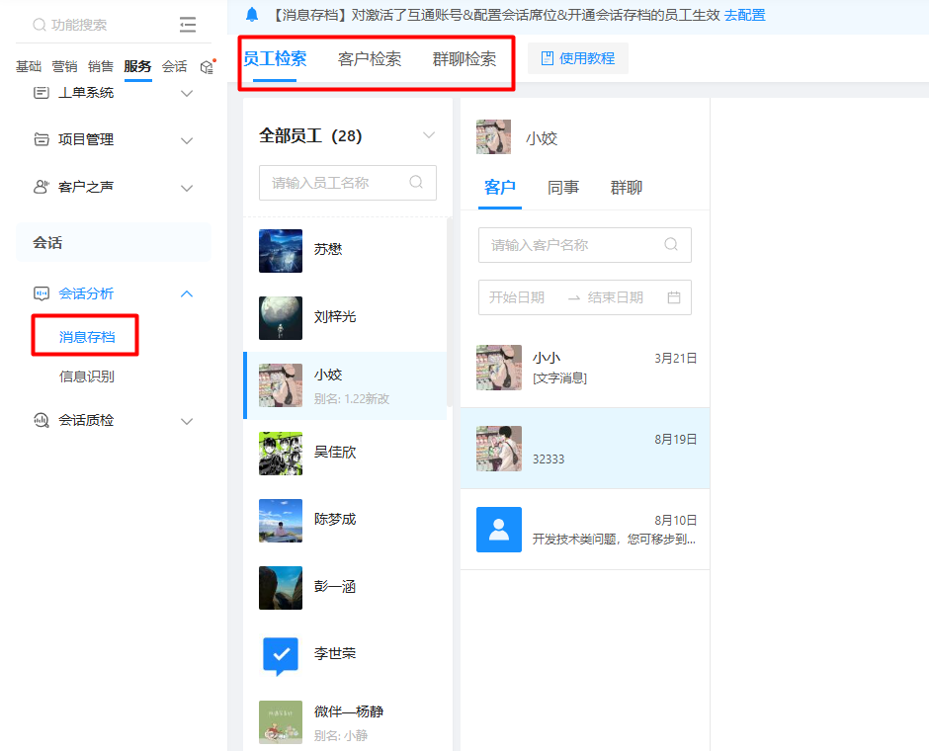Click 陈梦成's avatar
Screen dimensions: 929x751
(281, 521)
